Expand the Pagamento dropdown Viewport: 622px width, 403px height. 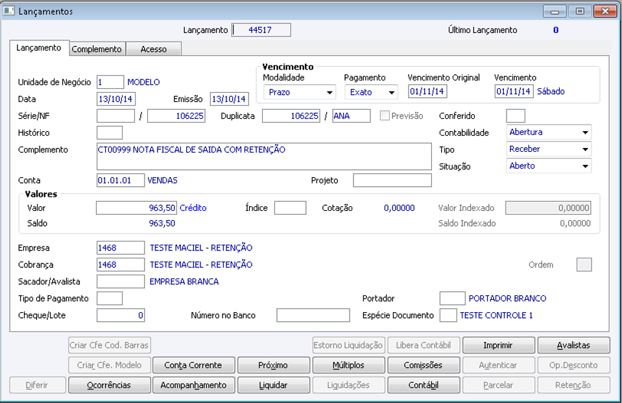click(392, 92)
